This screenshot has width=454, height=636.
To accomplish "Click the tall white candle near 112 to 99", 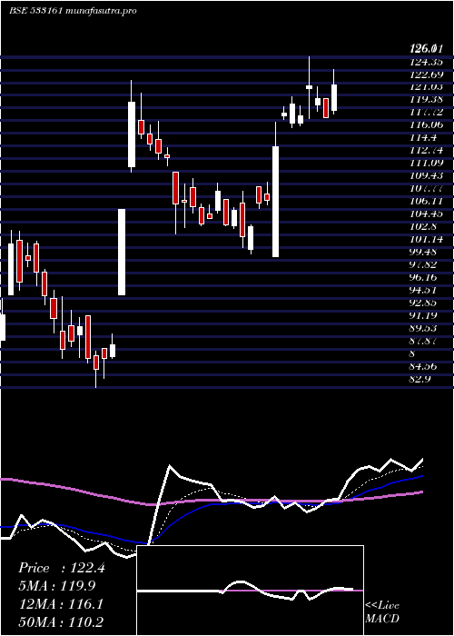I will click(x=275, y=202).
